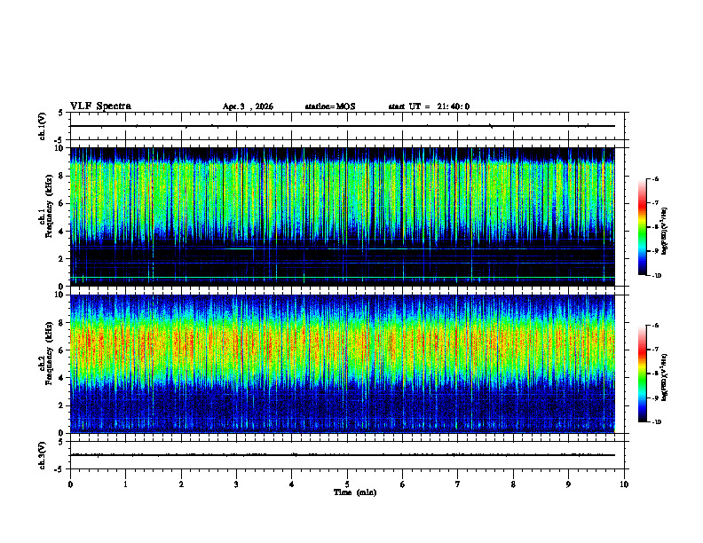
Task: Click time axis tick label "5"
Action: tap(347, 484)
